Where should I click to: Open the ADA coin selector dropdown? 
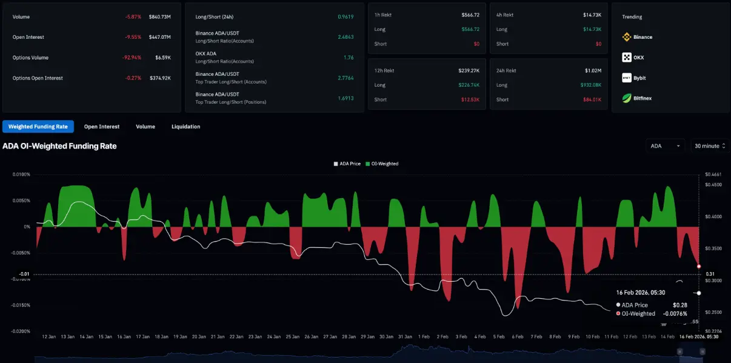(666, 146)
